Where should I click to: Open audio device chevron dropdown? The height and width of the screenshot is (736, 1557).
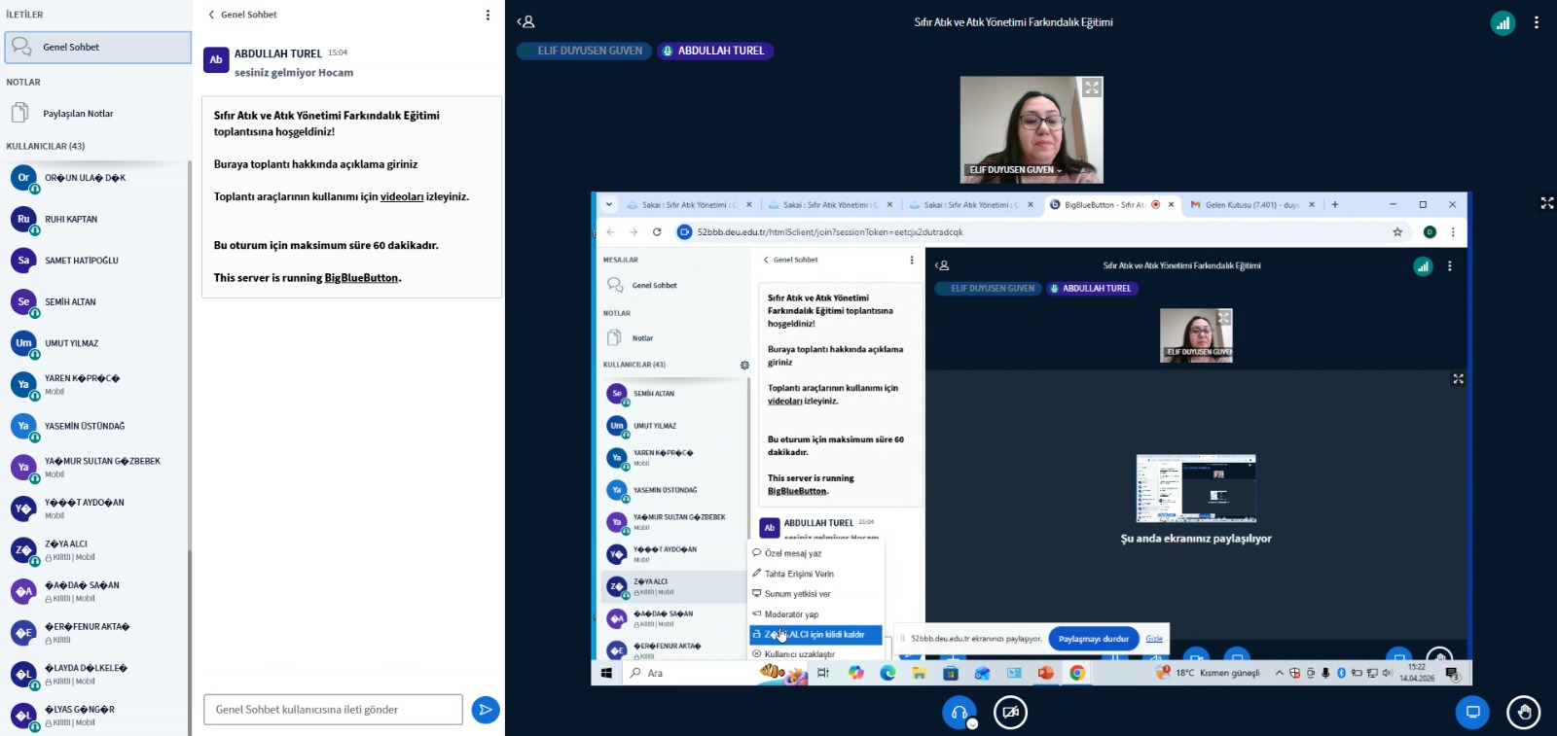[x=972, y=724]
